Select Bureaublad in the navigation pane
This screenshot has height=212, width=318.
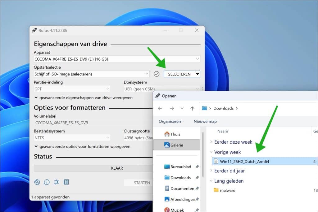180,167
